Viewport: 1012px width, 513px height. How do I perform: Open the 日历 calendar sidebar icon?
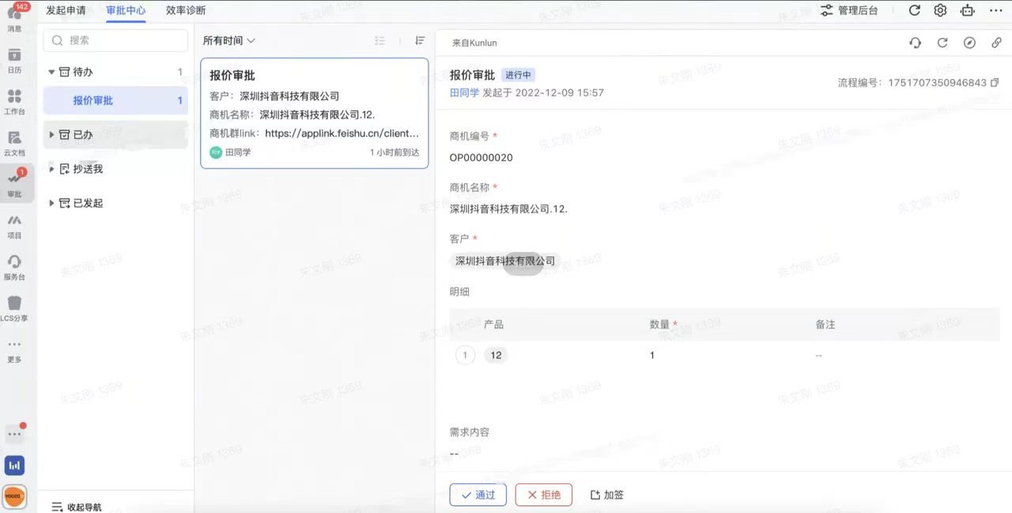pyautogui.click(x=14, y=60)
